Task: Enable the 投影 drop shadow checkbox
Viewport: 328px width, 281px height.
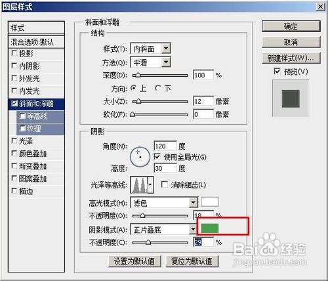Action: (14, 53)
